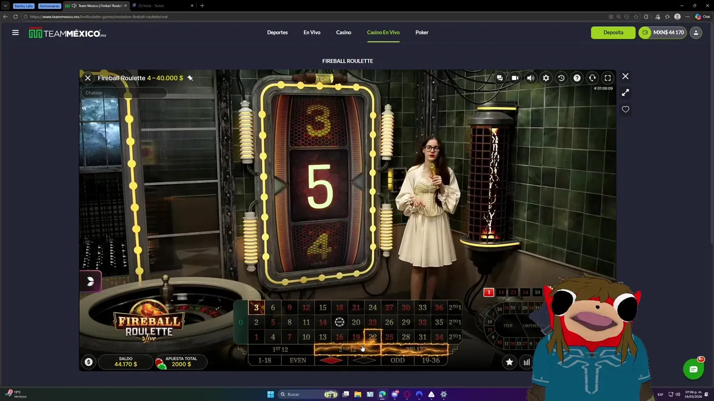The image size is (714, 401).
Task: Bet on the TIER racetrack section
Action: [508, 325]
